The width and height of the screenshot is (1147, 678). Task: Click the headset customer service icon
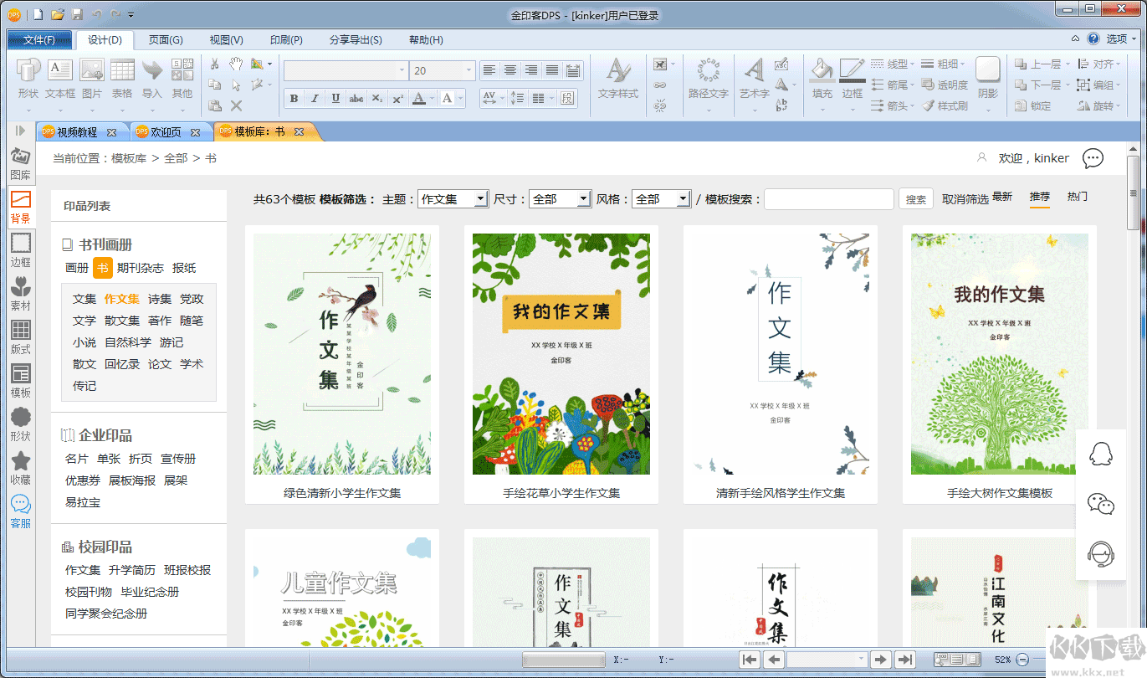(x=1100, y=554)
